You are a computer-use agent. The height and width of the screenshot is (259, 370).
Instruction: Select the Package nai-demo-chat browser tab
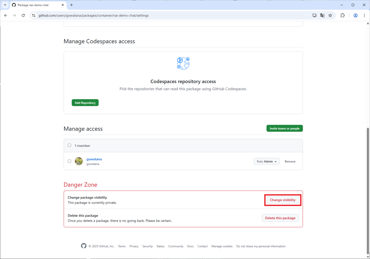(x=38, y=5)
